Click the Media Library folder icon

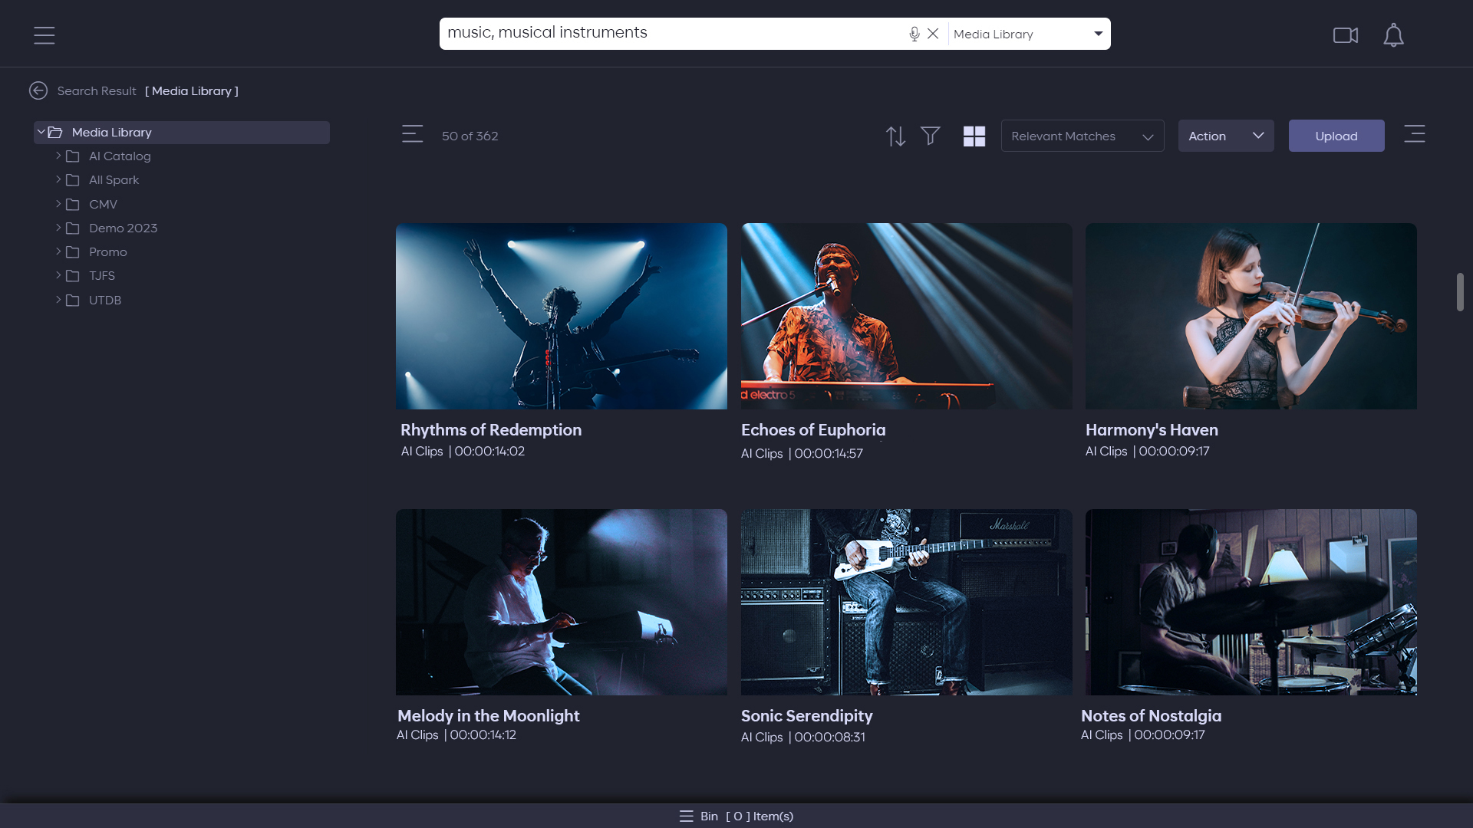pyautogui.click(x=55, y=133)
